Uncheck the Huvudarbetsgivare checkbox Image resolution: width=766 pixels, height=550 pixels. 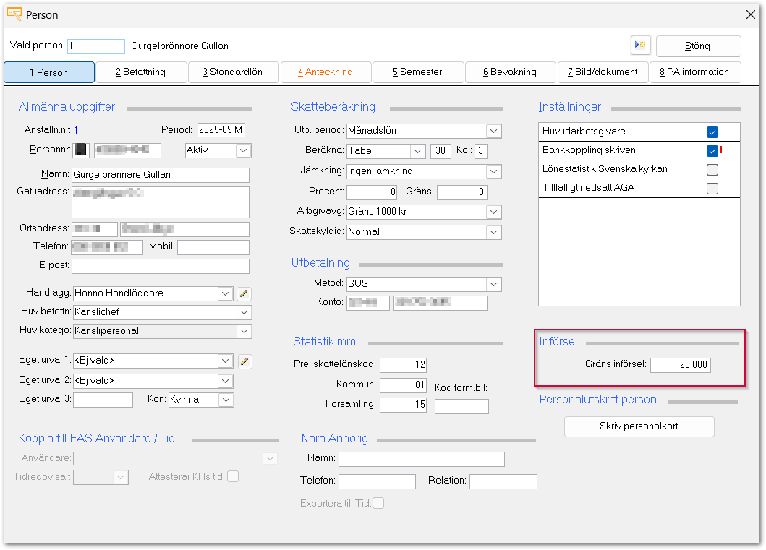pyautogui.click(x=712, y=132)
